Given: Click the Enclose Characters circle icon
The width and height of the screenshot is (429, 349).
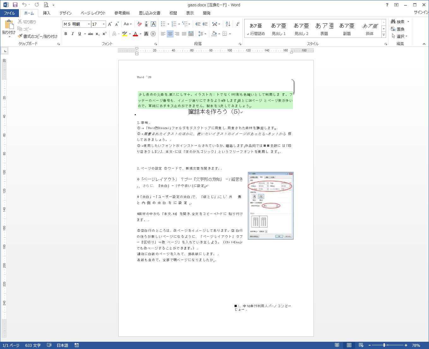Looking at the screenshot, I should tap(153, 34).
